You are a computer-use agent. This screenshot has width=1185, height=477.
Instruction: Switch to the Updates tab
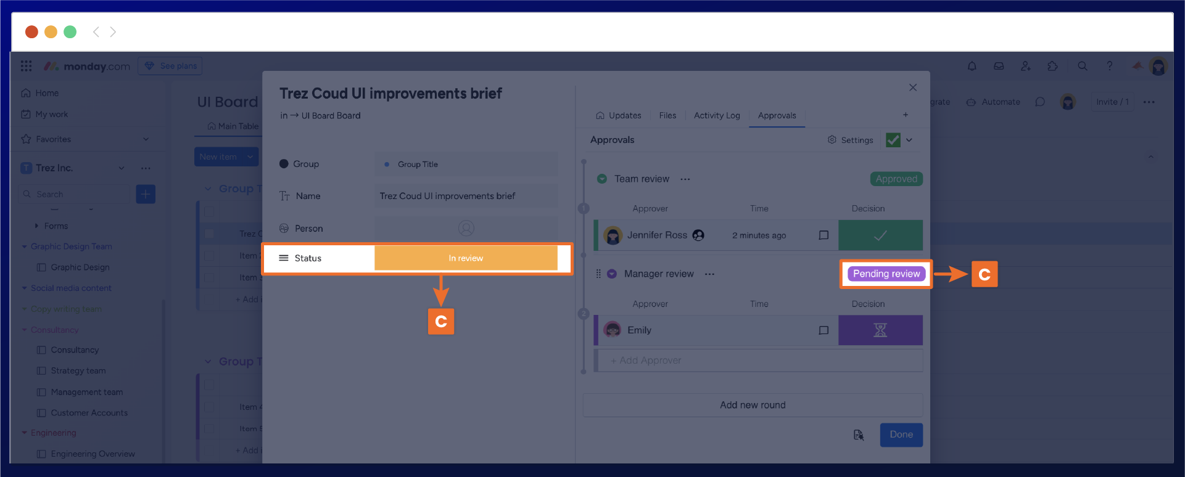pos(619,115)
